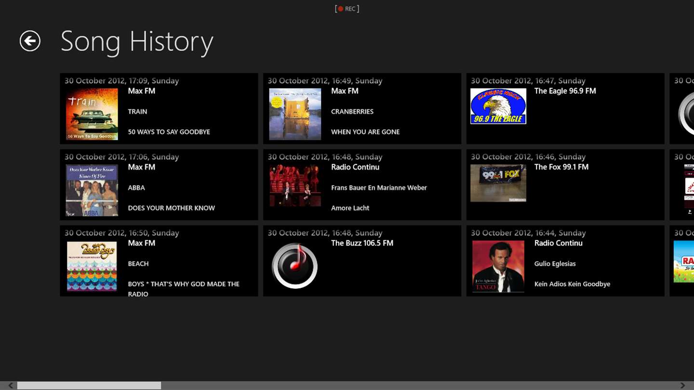This screenshot has width=694, height=390.
Task: Click the CRANBERRIES artist name
Action: (x=352, y=112)
